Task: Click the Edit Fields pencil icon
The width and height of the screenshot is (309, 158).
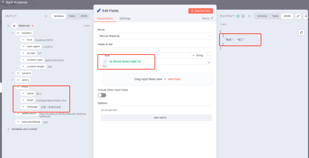Action: pyautogui.click(x=99, y=11)
